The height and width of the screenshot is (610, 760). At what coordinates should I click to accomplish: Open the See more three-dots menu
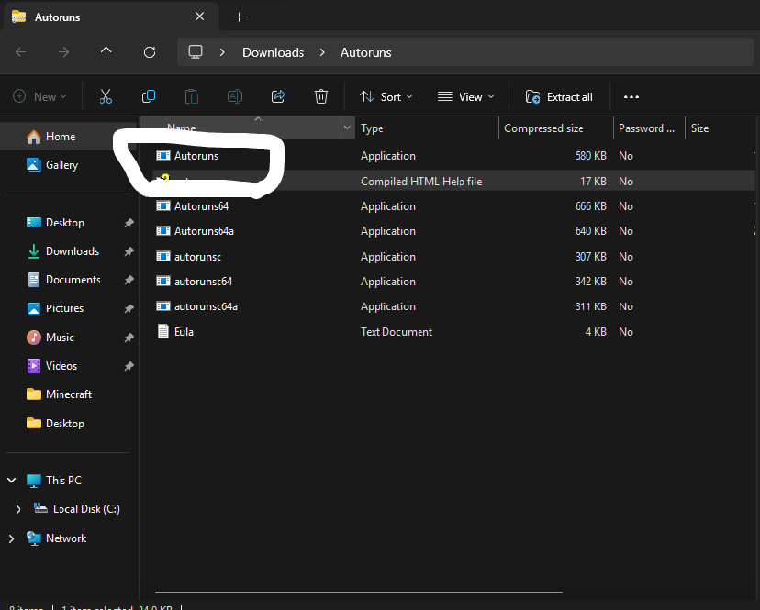click(631, 97)
